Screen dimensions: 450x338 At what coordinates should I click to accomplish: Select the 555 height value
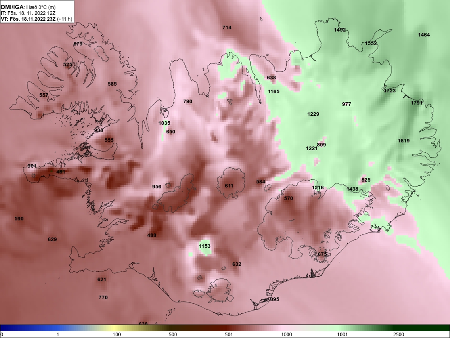click(x=109, y=140)
